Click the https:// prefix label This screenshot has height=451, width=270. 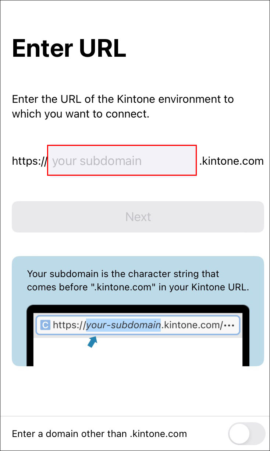[x=28, y=161]
